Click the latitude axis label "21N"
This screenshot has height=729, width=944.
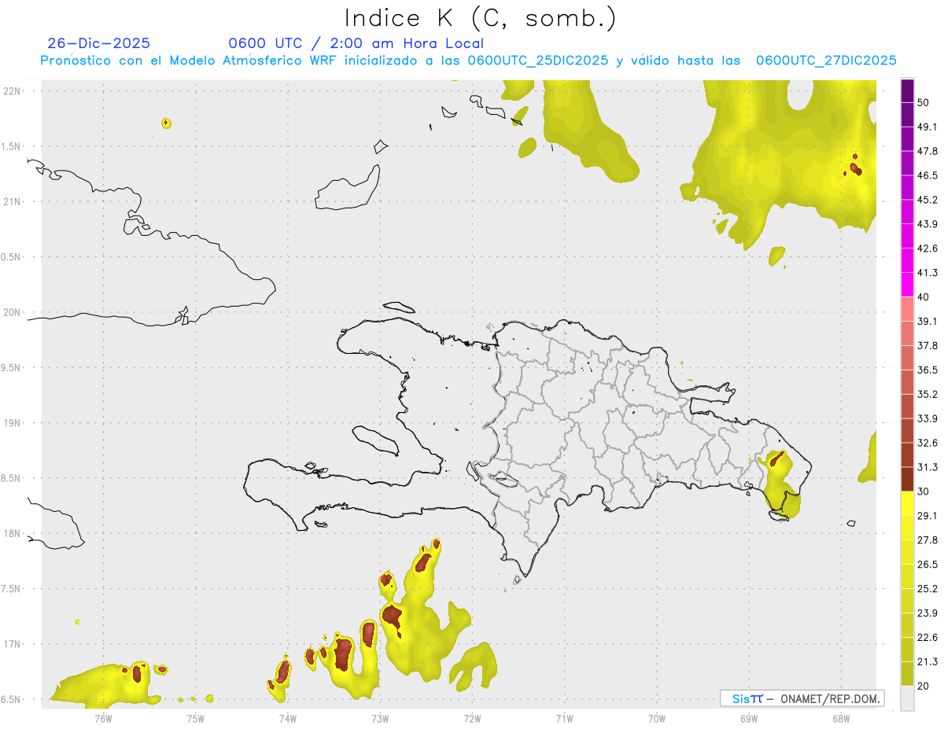11,202
